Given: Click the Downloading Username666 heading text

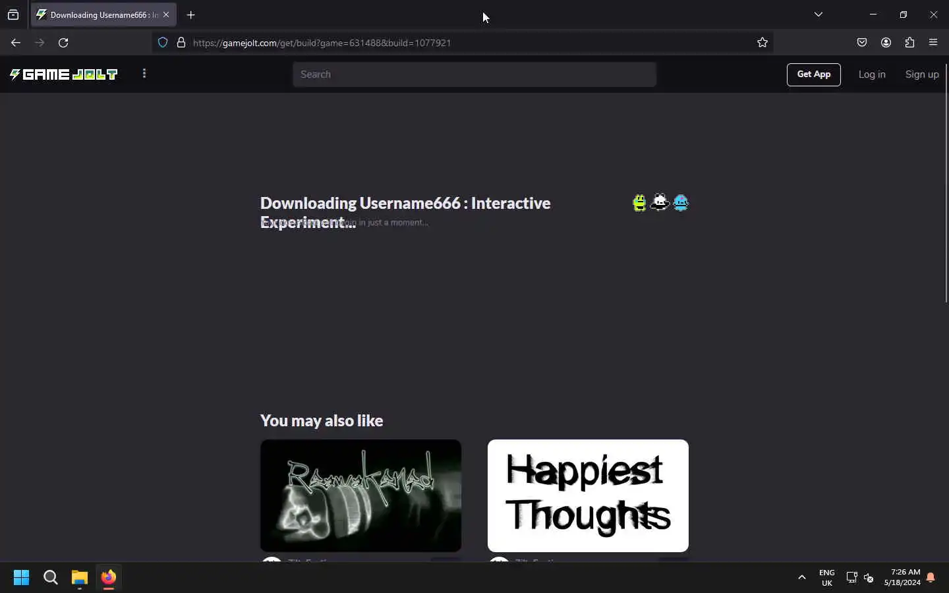Looking at the screenshot, I should coord(405,212).
